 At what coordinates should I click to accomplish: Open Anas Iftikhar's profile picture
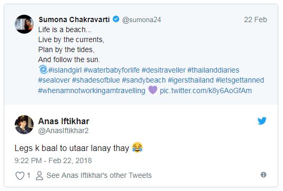click(24, 125)
